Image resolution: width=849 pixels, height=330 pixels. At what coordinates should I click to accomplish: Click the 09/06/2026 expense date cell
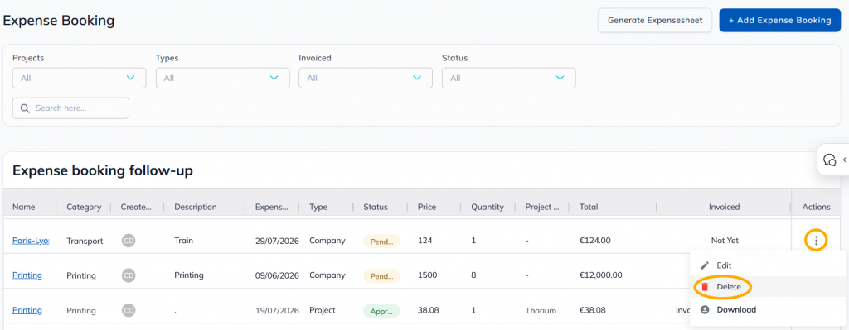coord(277,275)
